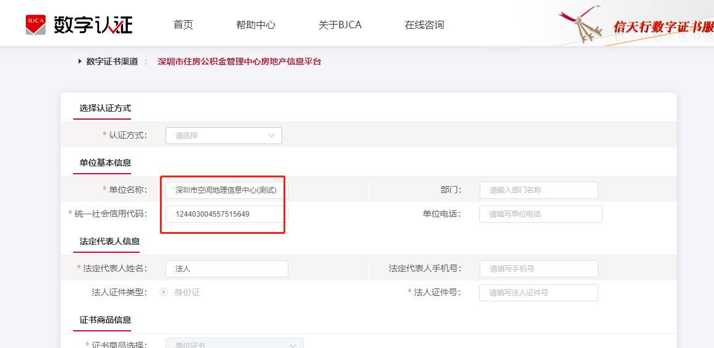Expand the 证书商品选择 dropdown
Screen dimensions: 714x348
pyautogui.click(x=234, y=344)
